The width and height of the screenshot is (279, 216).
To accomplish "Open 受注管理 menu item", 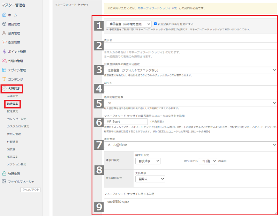I will pos(14,42).
